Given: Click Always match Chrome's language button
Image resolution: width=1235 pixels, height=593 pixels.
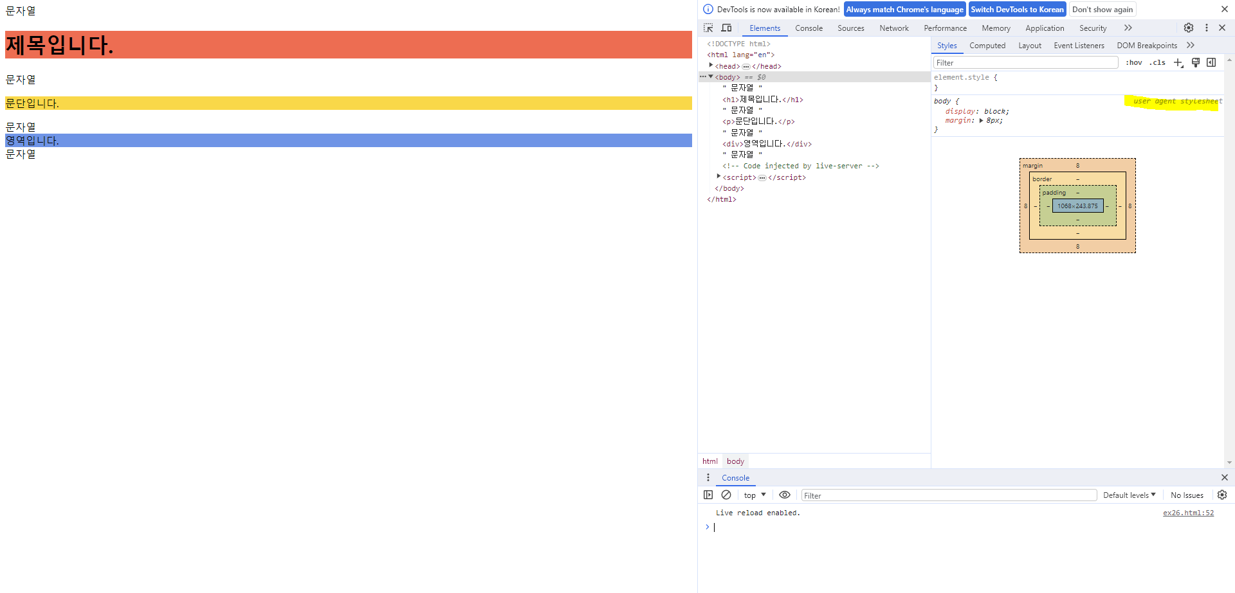Looking at the screenshot, I should 904,9.
